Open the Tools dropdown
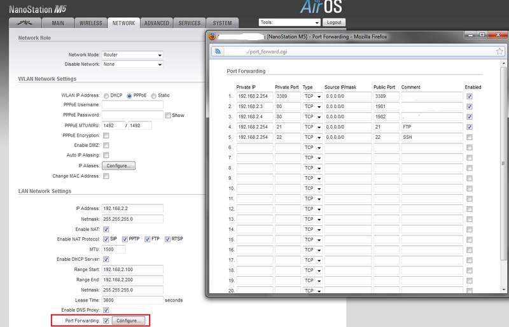 [289, 22]
